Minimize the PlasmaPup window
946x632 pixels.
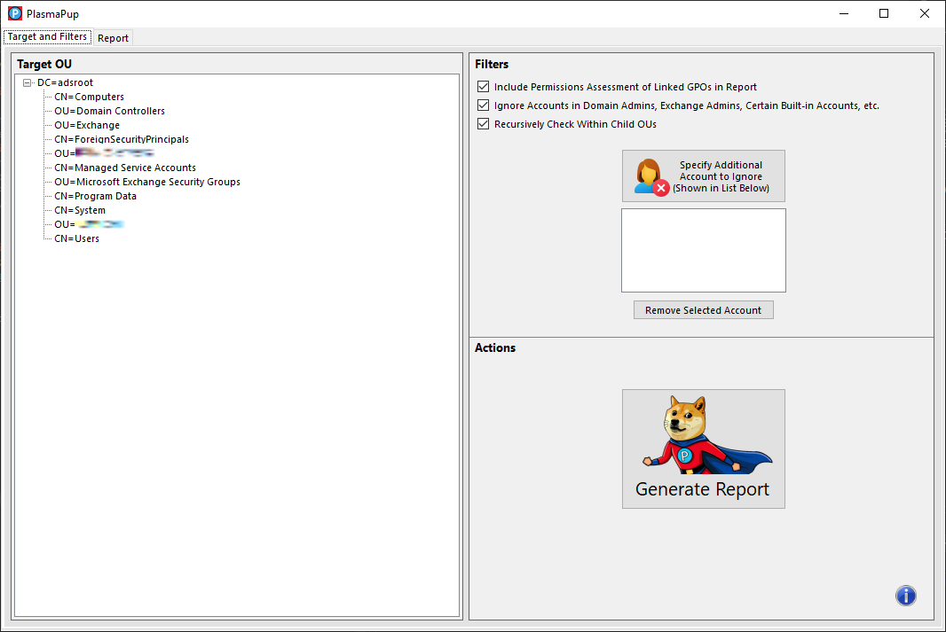(x=844, y=13)
